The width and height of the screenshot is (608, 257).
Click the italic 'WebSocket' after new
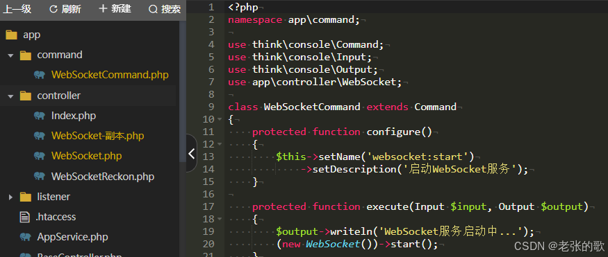click(x=333, y=245)
